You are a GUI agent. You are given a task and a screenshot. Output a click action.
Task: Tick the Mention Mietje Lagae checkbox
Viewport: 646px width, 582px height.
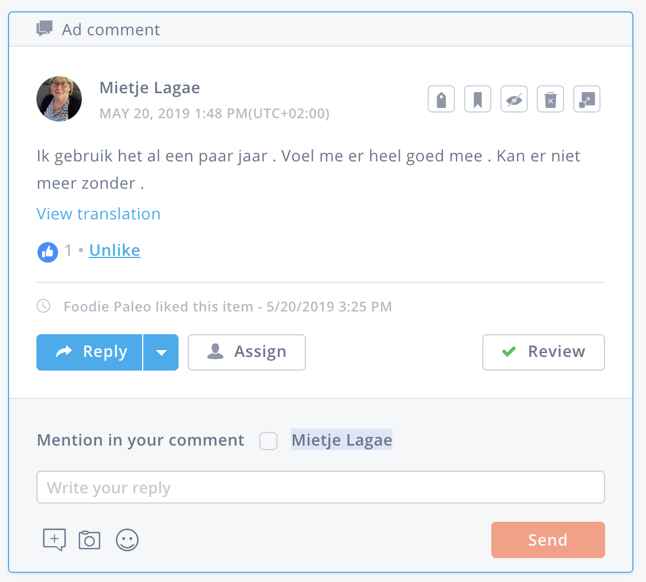pyautogui.click(x=268, y=440)
